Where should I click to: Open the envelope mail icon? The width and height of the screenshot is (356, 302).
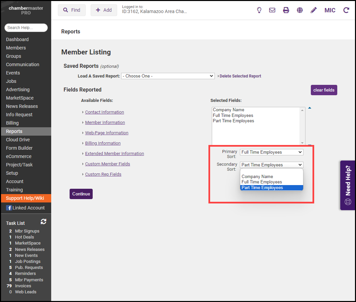[x=272, y=10]
